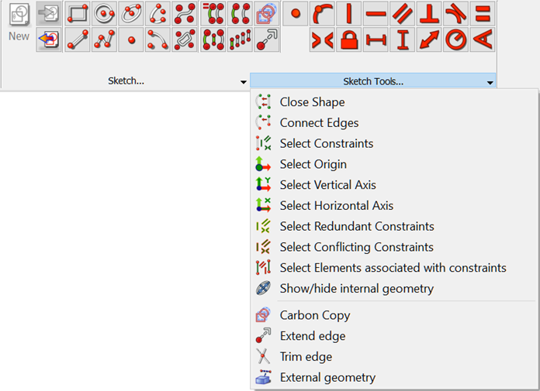Choose Select Elements associated with constraints
Screen dimensions: 540x391
tap(394, 268)
